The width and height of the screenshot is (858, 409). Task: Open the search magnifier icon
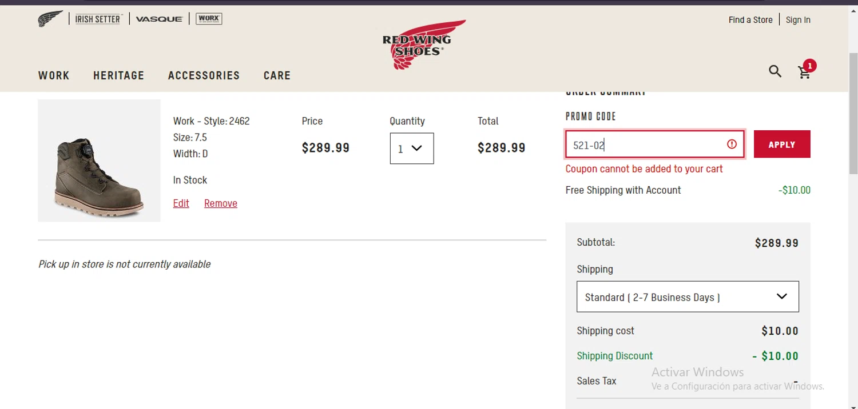775,71
